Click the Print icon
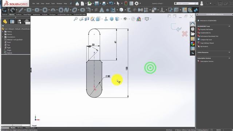 coord(104,3)
